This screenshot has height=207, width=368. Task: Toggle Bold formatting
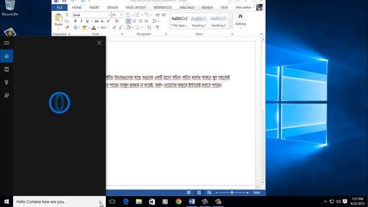pyautogui.click(x=75, y=21)
